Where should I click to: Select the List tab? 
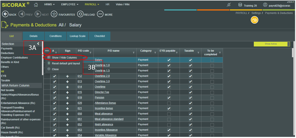coord(12,36)
